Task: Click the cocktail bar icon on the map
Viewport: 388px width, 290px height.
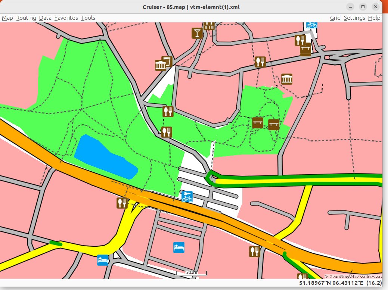Action: [x=197, y=33]
